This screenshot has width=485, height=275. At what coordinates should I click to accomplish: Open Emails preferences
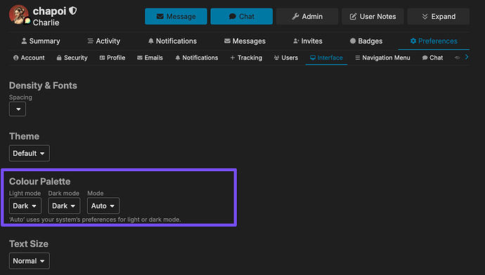pos(150,58)
